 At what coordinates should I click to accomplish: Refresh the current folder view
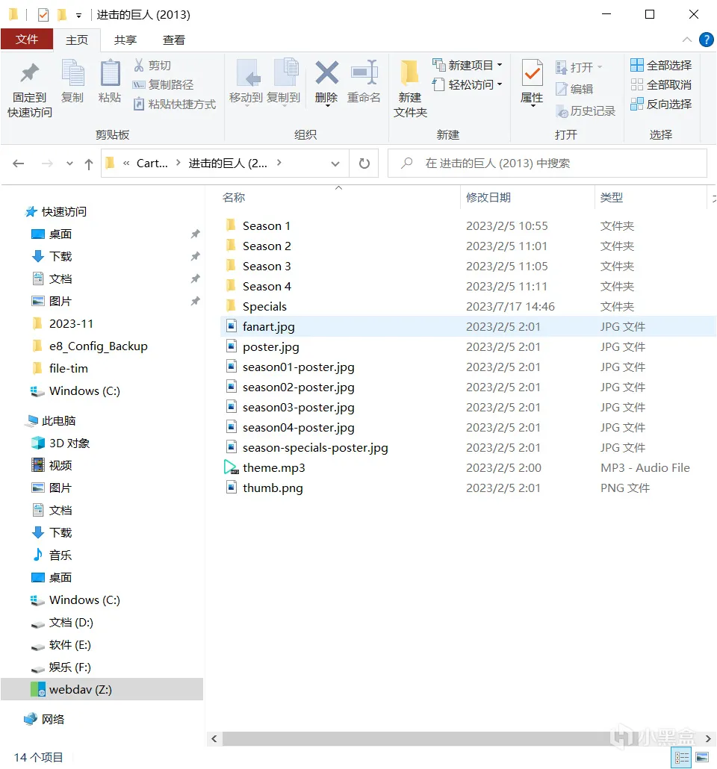click(x=364, y=164)
